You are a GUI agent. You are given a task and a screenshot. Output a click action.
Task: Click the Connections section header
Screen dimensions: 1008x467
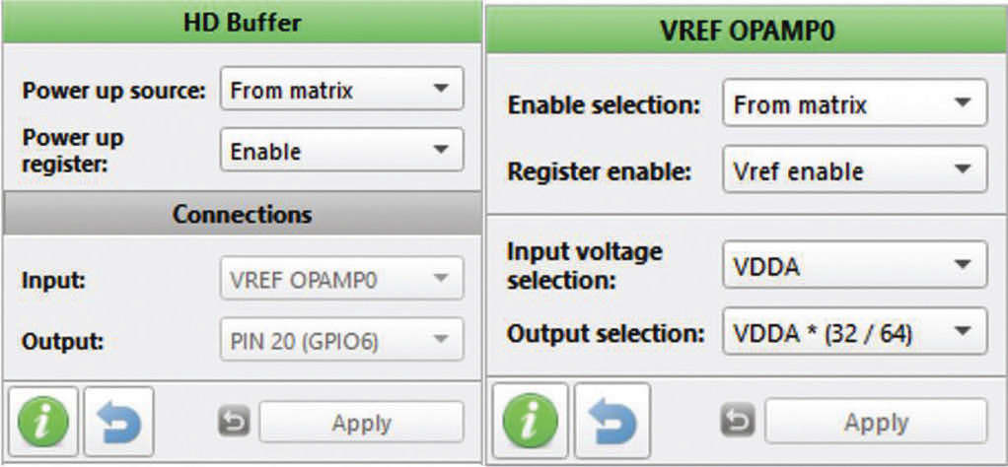pyautogui.click(x=242, y=214)
